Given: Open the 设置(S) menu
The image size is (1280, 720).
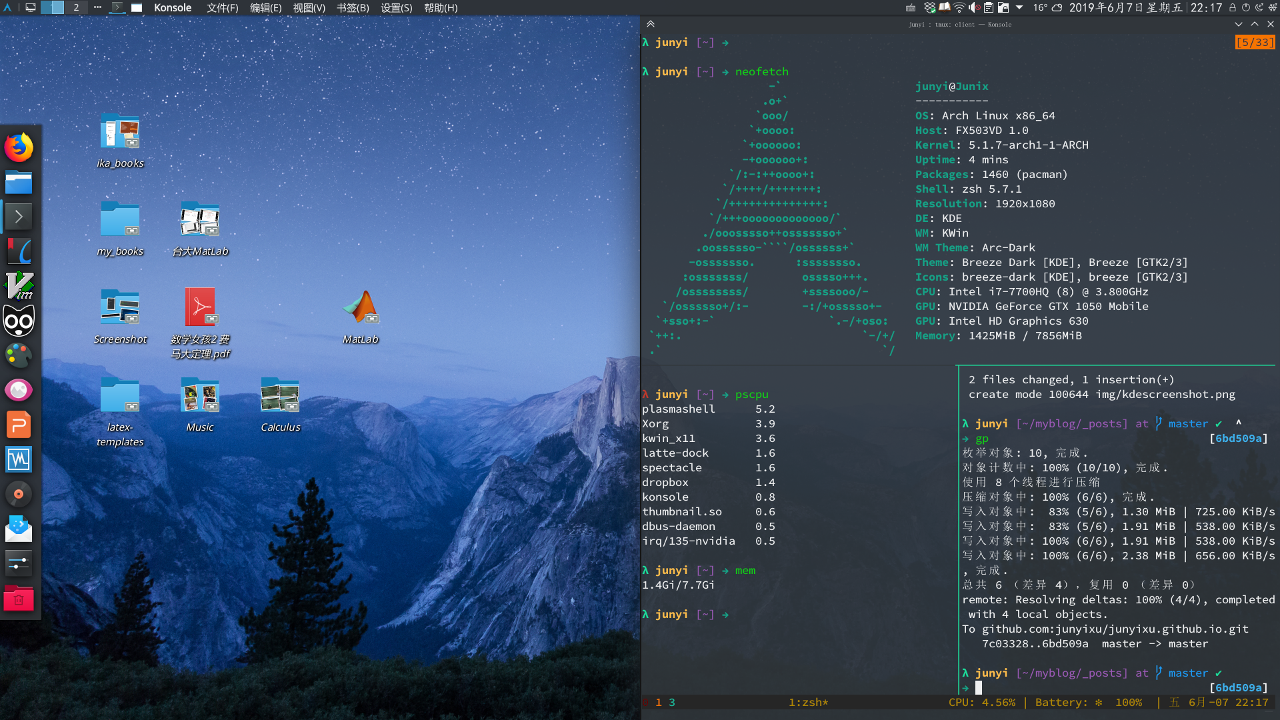Looking at the screenshot, I should 396,8.
